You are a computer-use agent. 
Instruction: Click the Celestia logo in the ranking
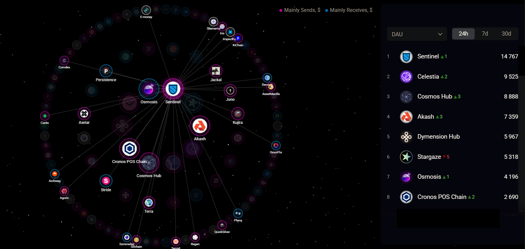[x=406, y=77]
